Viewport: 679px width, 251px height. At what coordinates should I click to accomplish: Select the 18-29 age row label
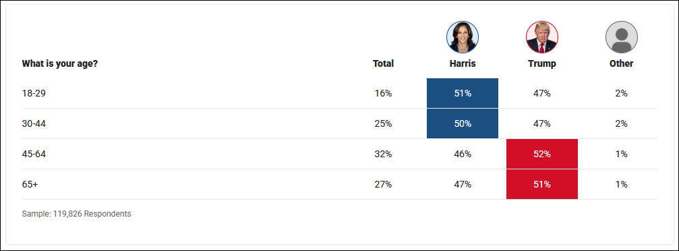[x=34, y=93]
